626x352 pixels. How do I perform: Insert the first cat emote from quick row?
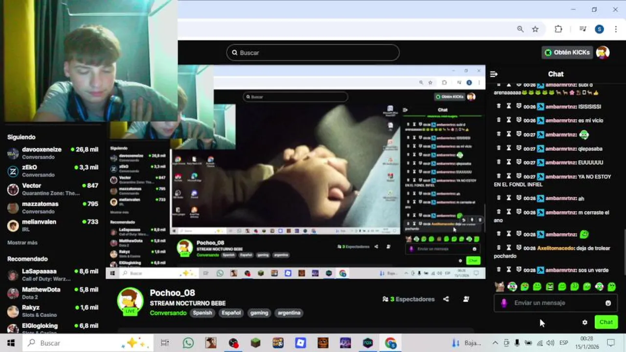[499, 286]
